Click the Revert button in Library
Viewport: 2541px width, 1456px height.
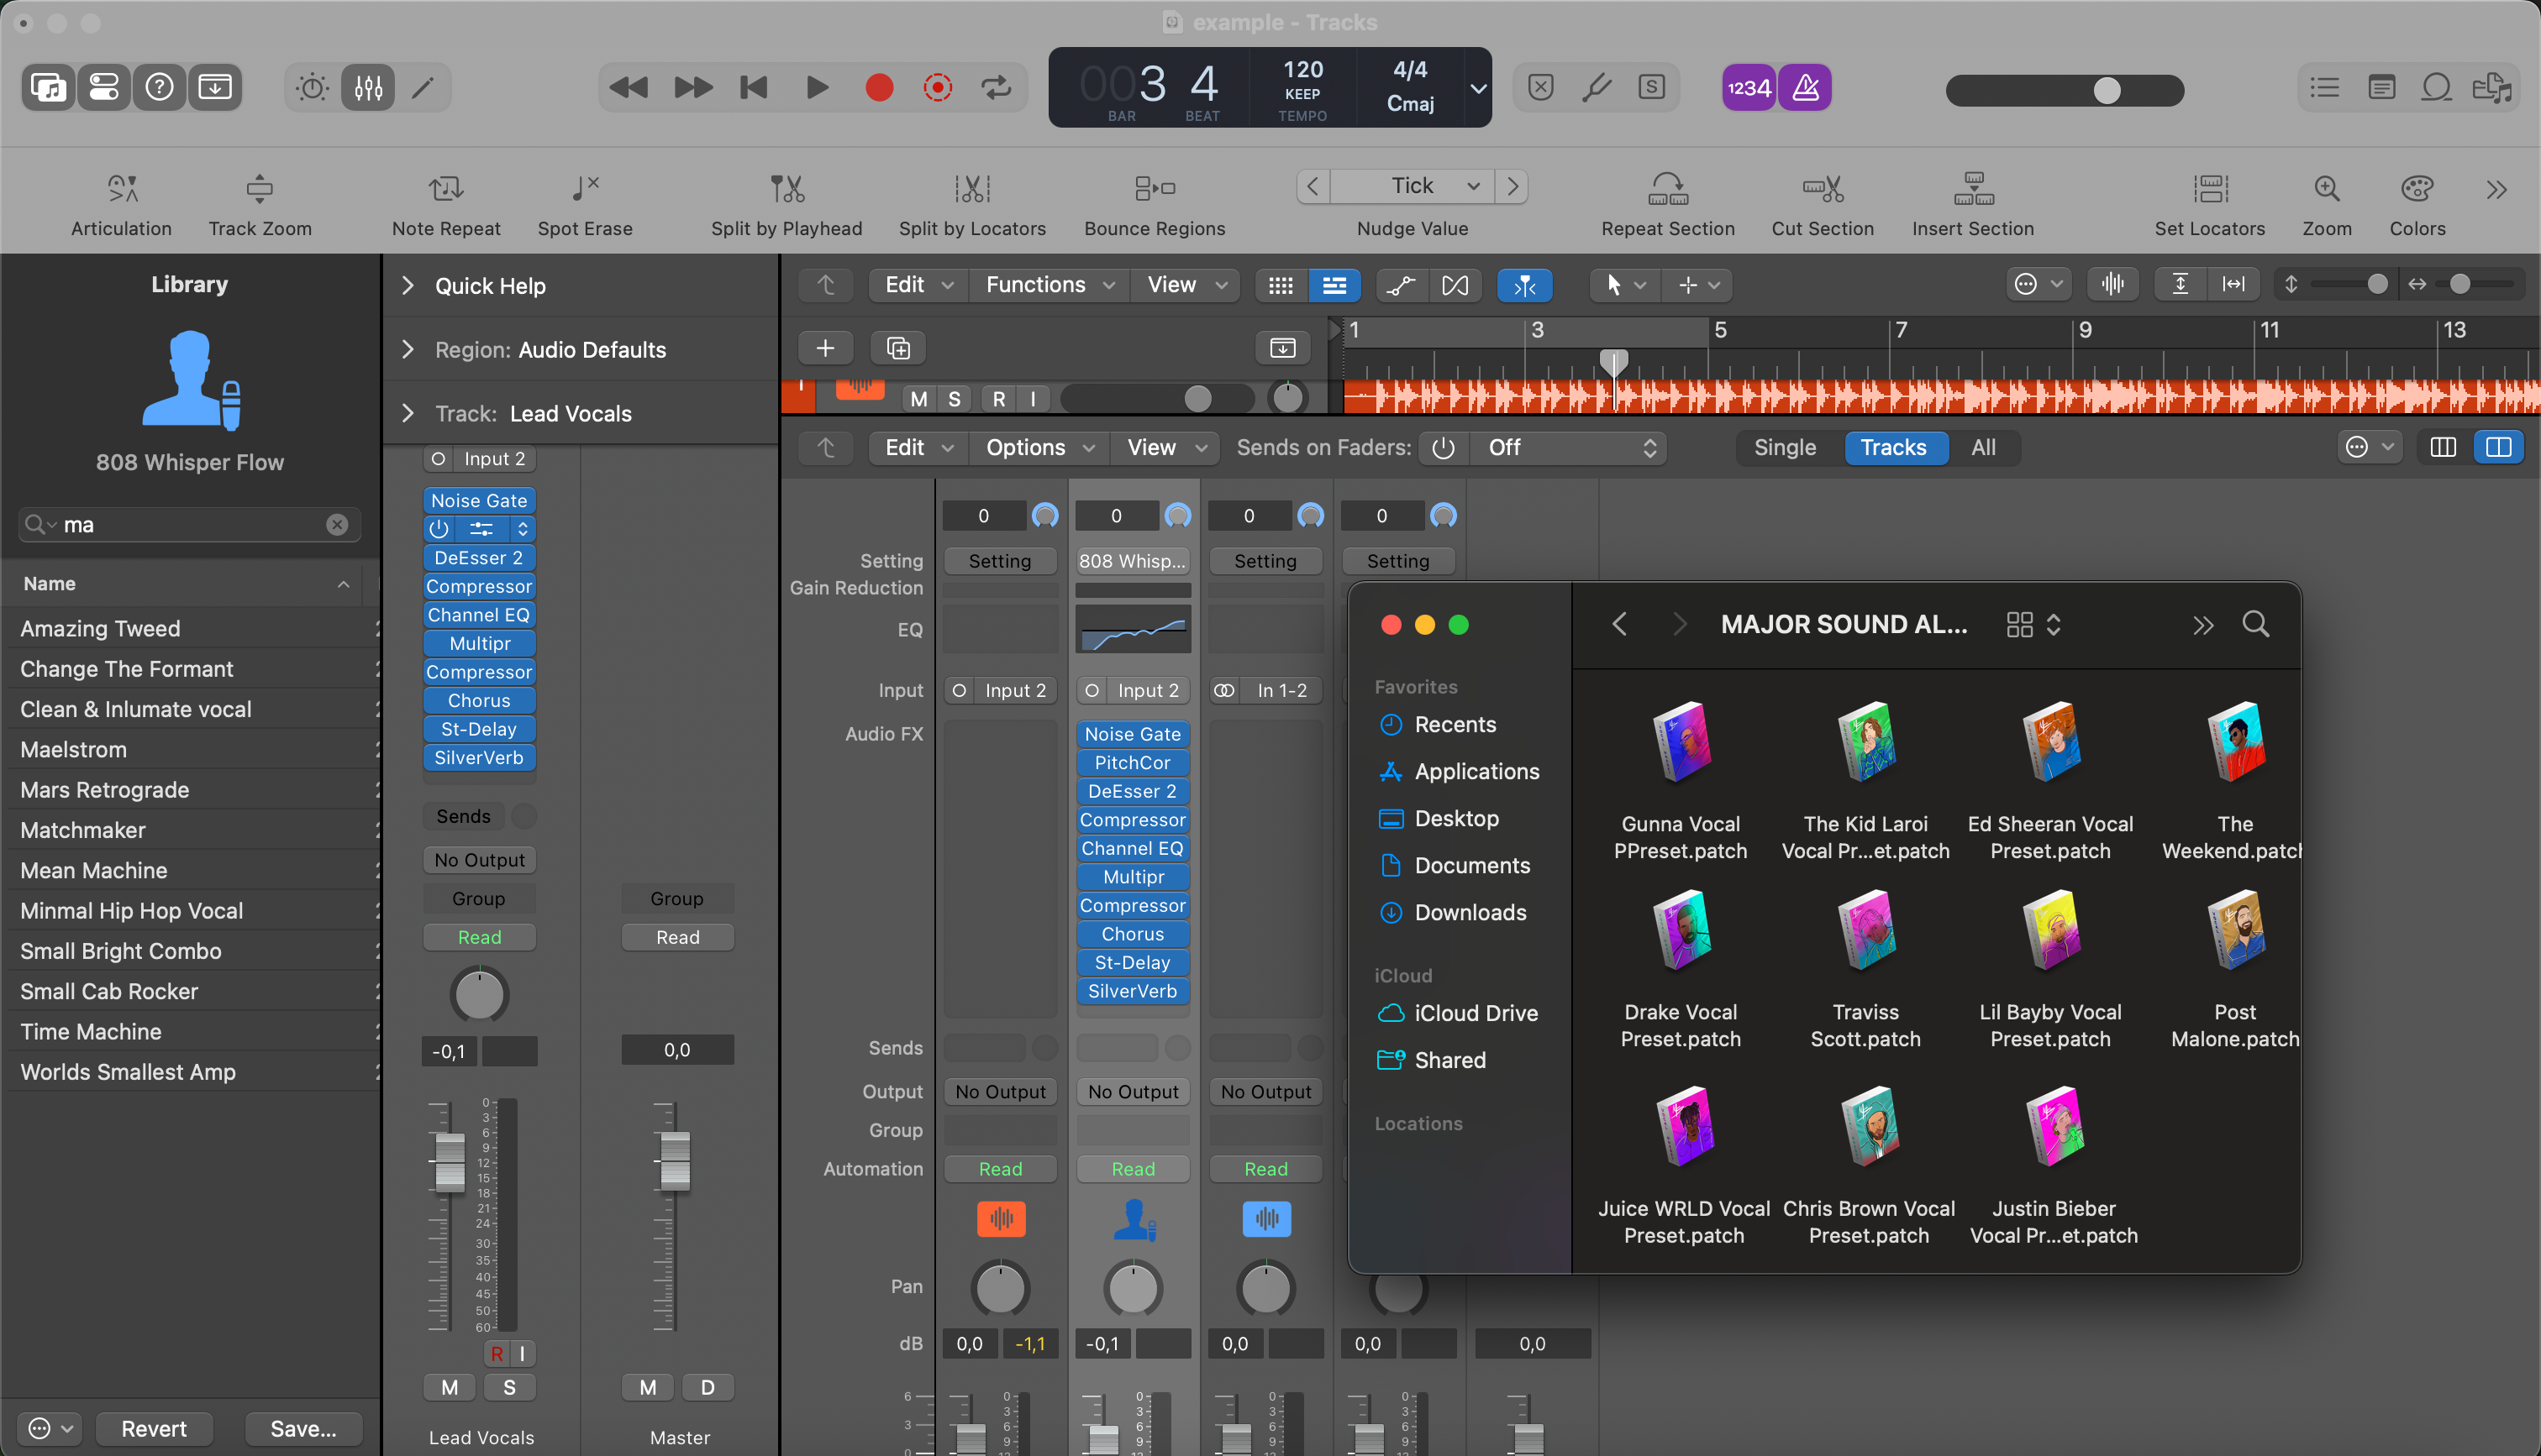(x=153, y=1428)
